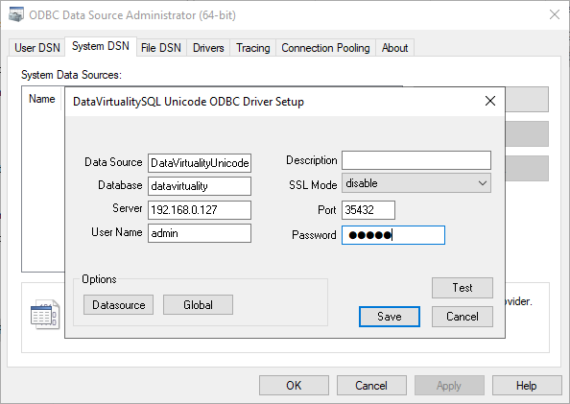The width and height of the screenshot is (570, 404).
Task: Click the Test connection button
Action: pos(463,288)
